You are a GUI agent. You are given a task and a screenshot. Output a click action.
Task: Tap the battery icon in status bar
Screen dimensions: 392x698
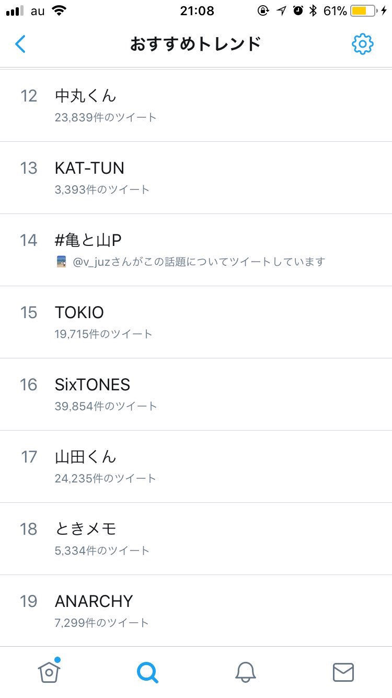(365, 11)
